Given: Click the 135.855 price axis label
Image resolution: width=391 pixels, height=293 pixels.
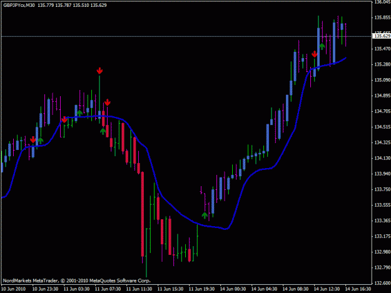Looking at the screenshot, I should tap(382, 17).
